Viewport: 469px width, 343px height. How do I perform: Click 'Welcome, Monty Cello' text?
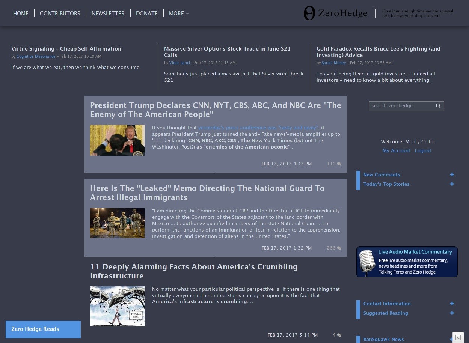[407, 141]
